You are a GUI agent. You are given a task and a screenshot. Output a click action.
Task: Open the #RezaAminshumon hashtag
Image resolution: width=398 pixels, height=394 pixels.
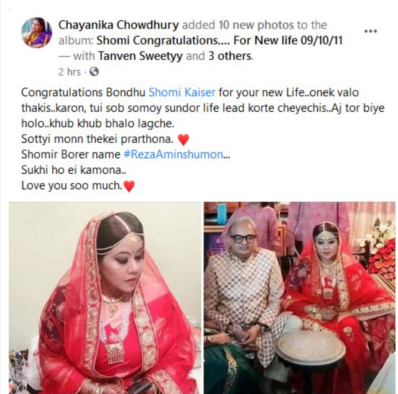click(x=174, y=154)
